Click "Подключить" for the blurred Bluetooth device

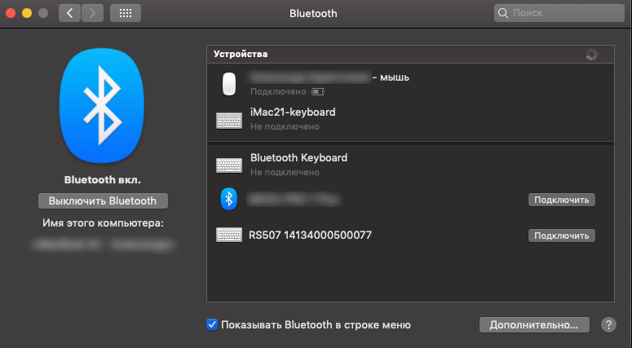pos(561,199)
